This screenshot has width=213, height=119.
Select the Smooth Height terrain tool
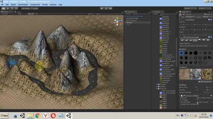point(191,40)
